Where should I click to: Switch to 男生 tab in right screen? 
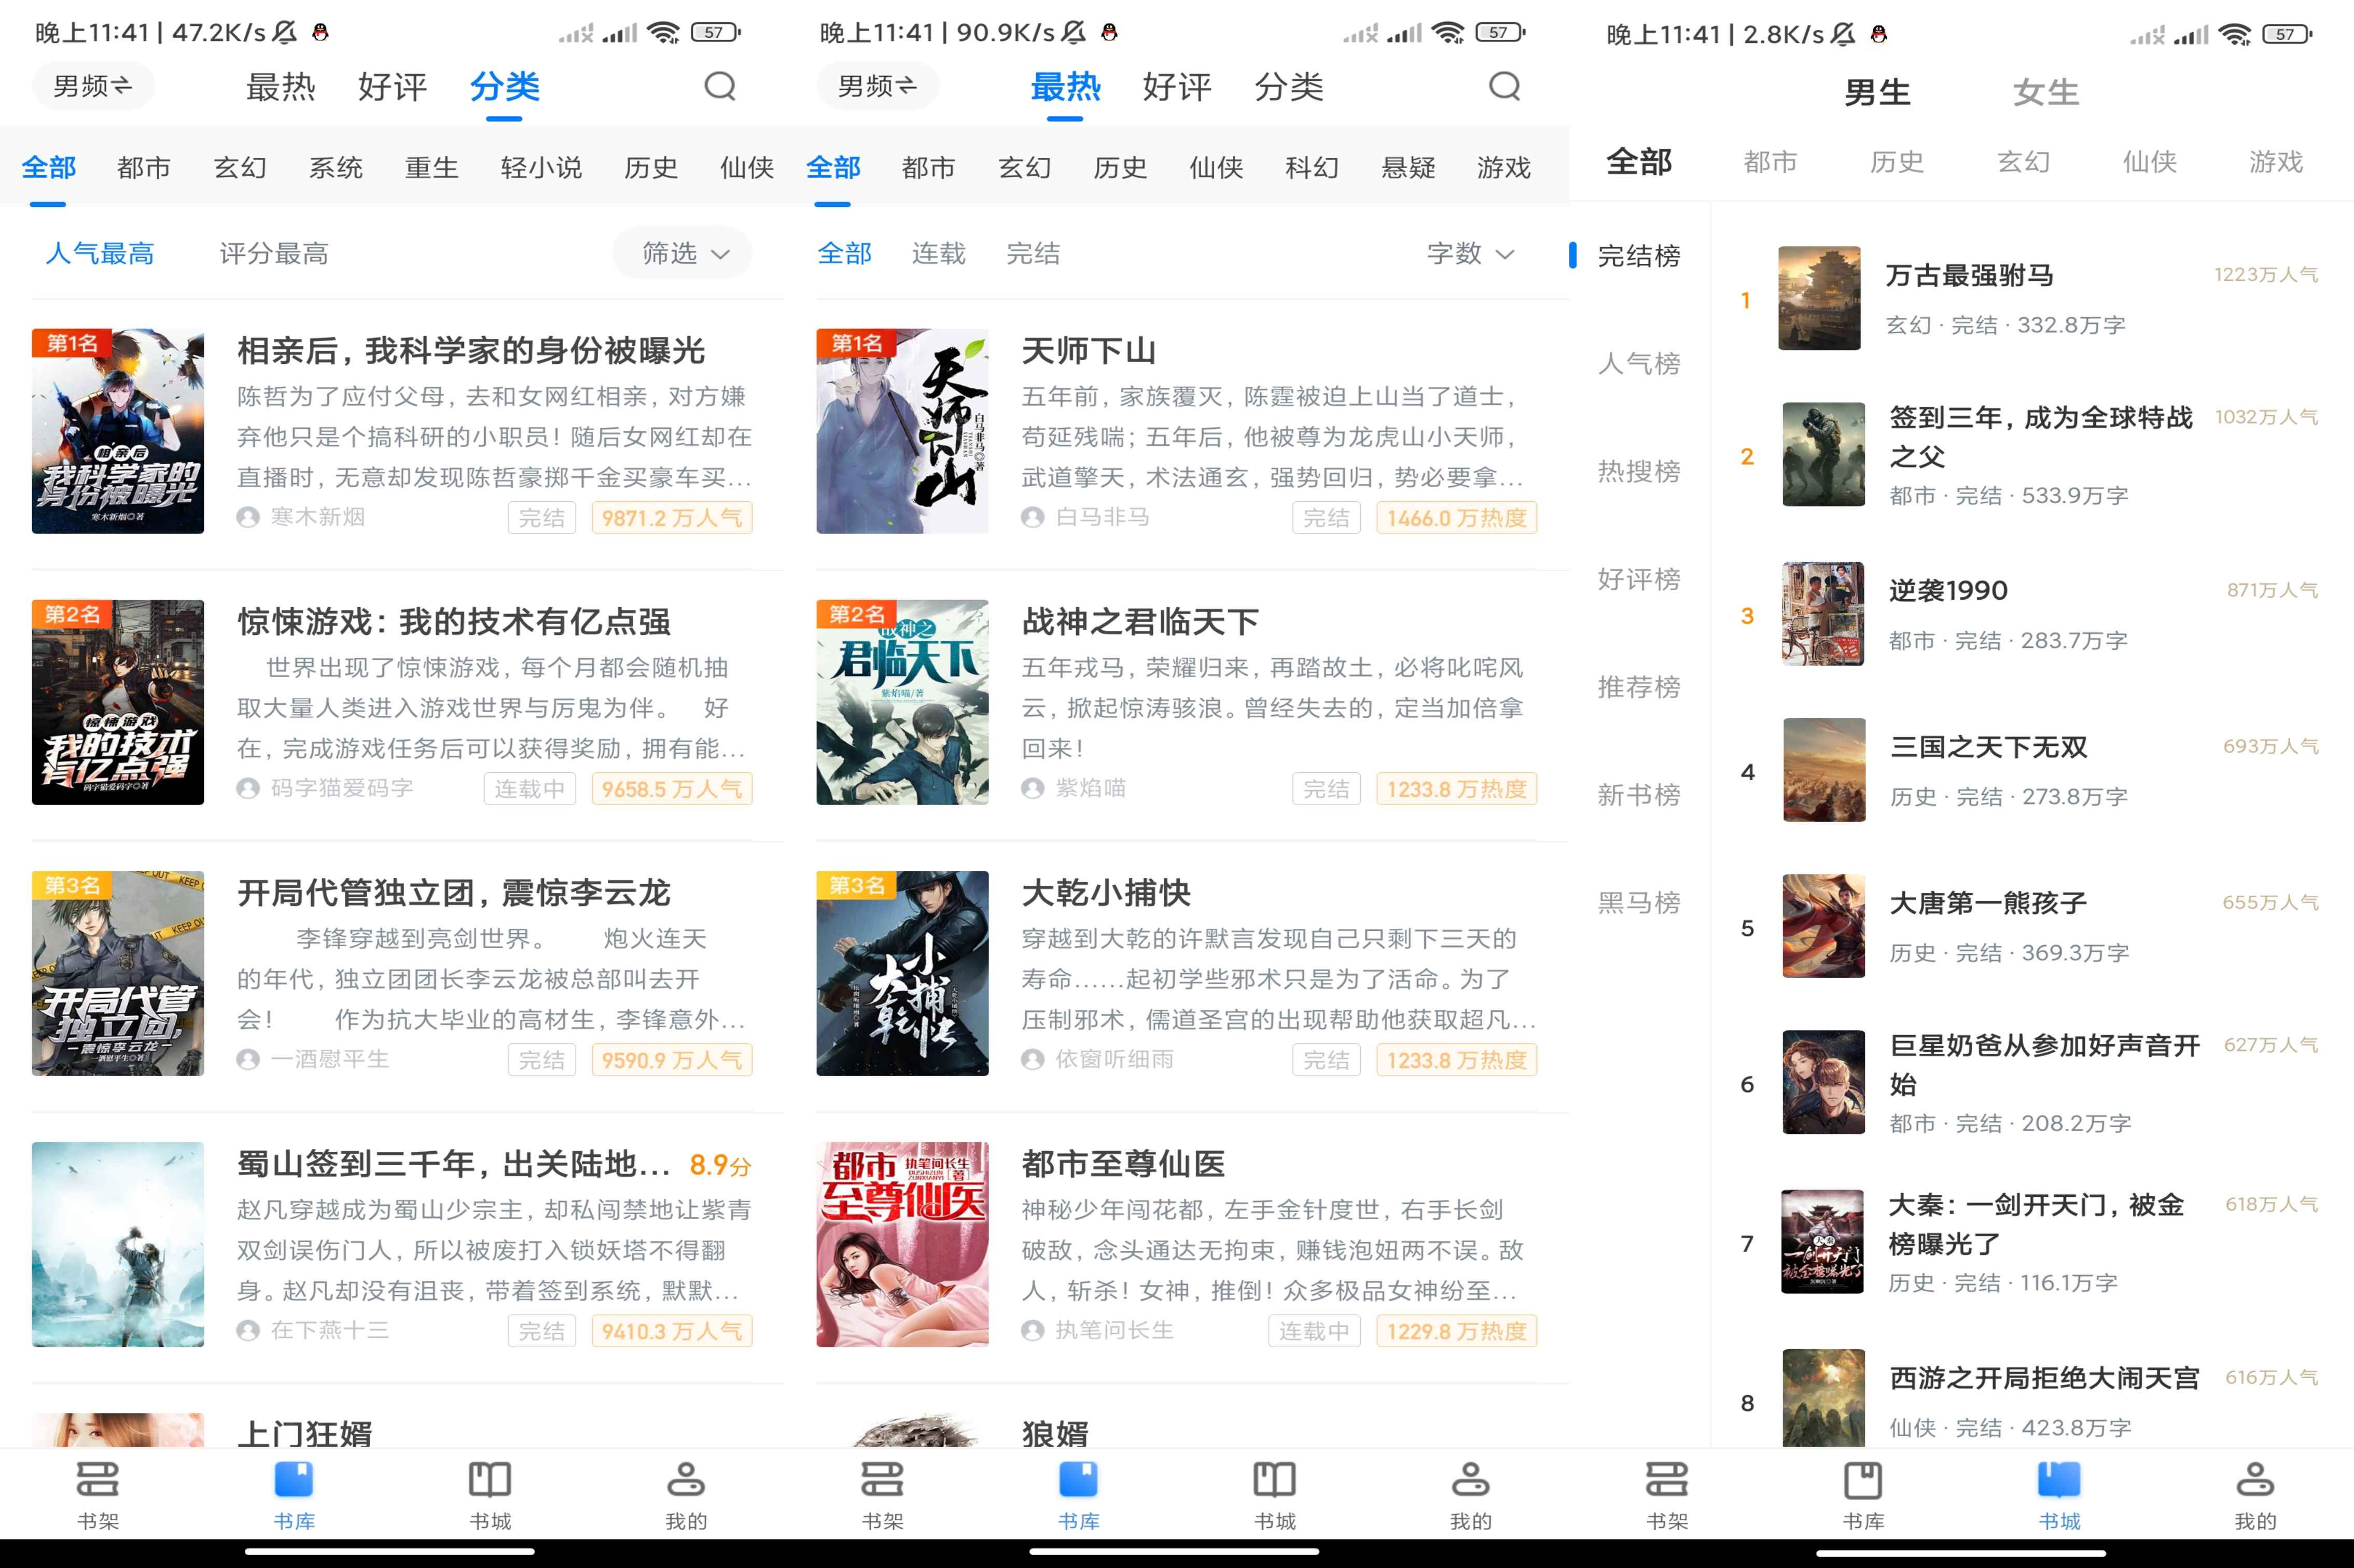tap(1877, 92)
